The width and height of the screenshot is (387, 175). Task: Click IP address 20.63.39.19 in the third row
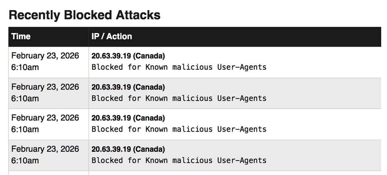tap(111, 118)
